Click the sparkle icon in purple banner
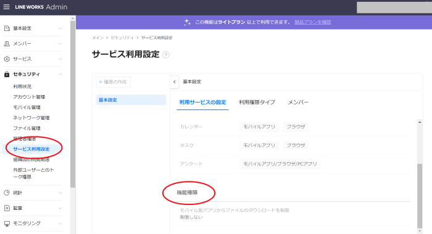This screenshot has height=234, width=432. [x=188, y=22]
